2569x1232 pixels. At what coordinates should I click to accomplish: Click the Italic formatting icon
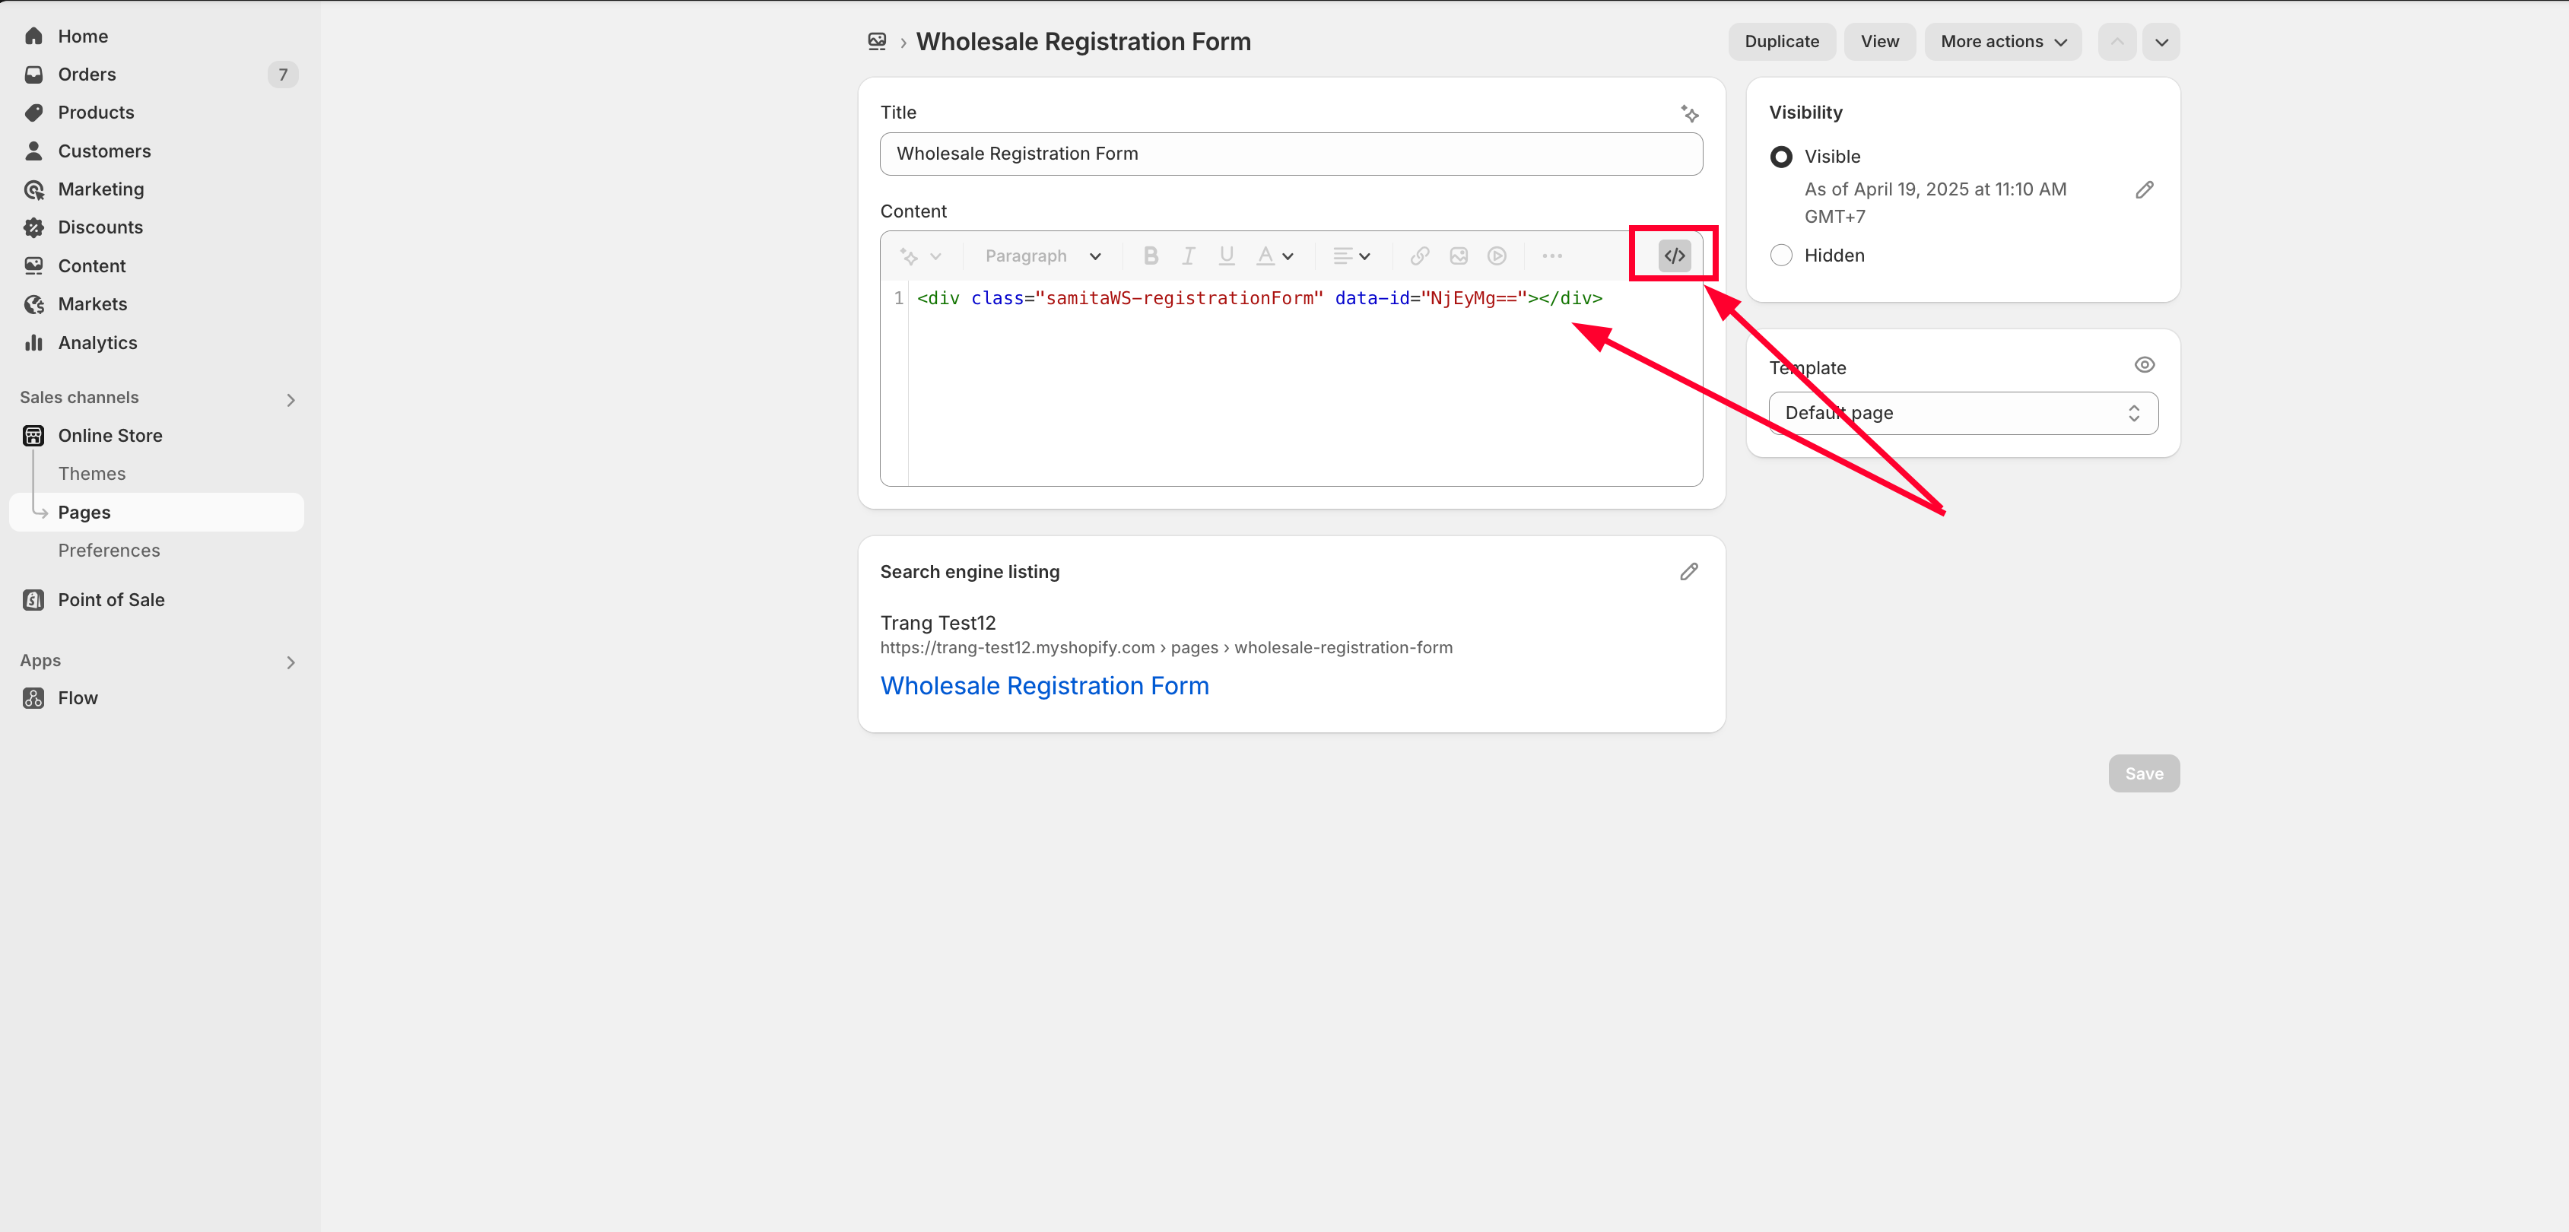(1188, 256)
